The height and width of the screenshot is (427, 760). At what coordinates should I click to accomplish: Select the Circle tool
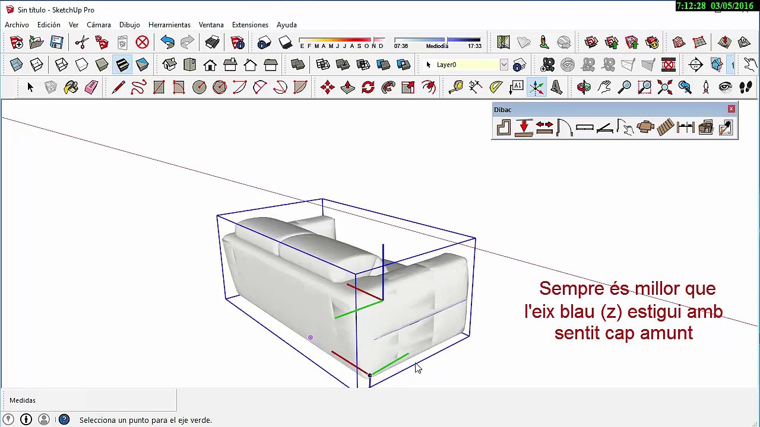[199, 88]
